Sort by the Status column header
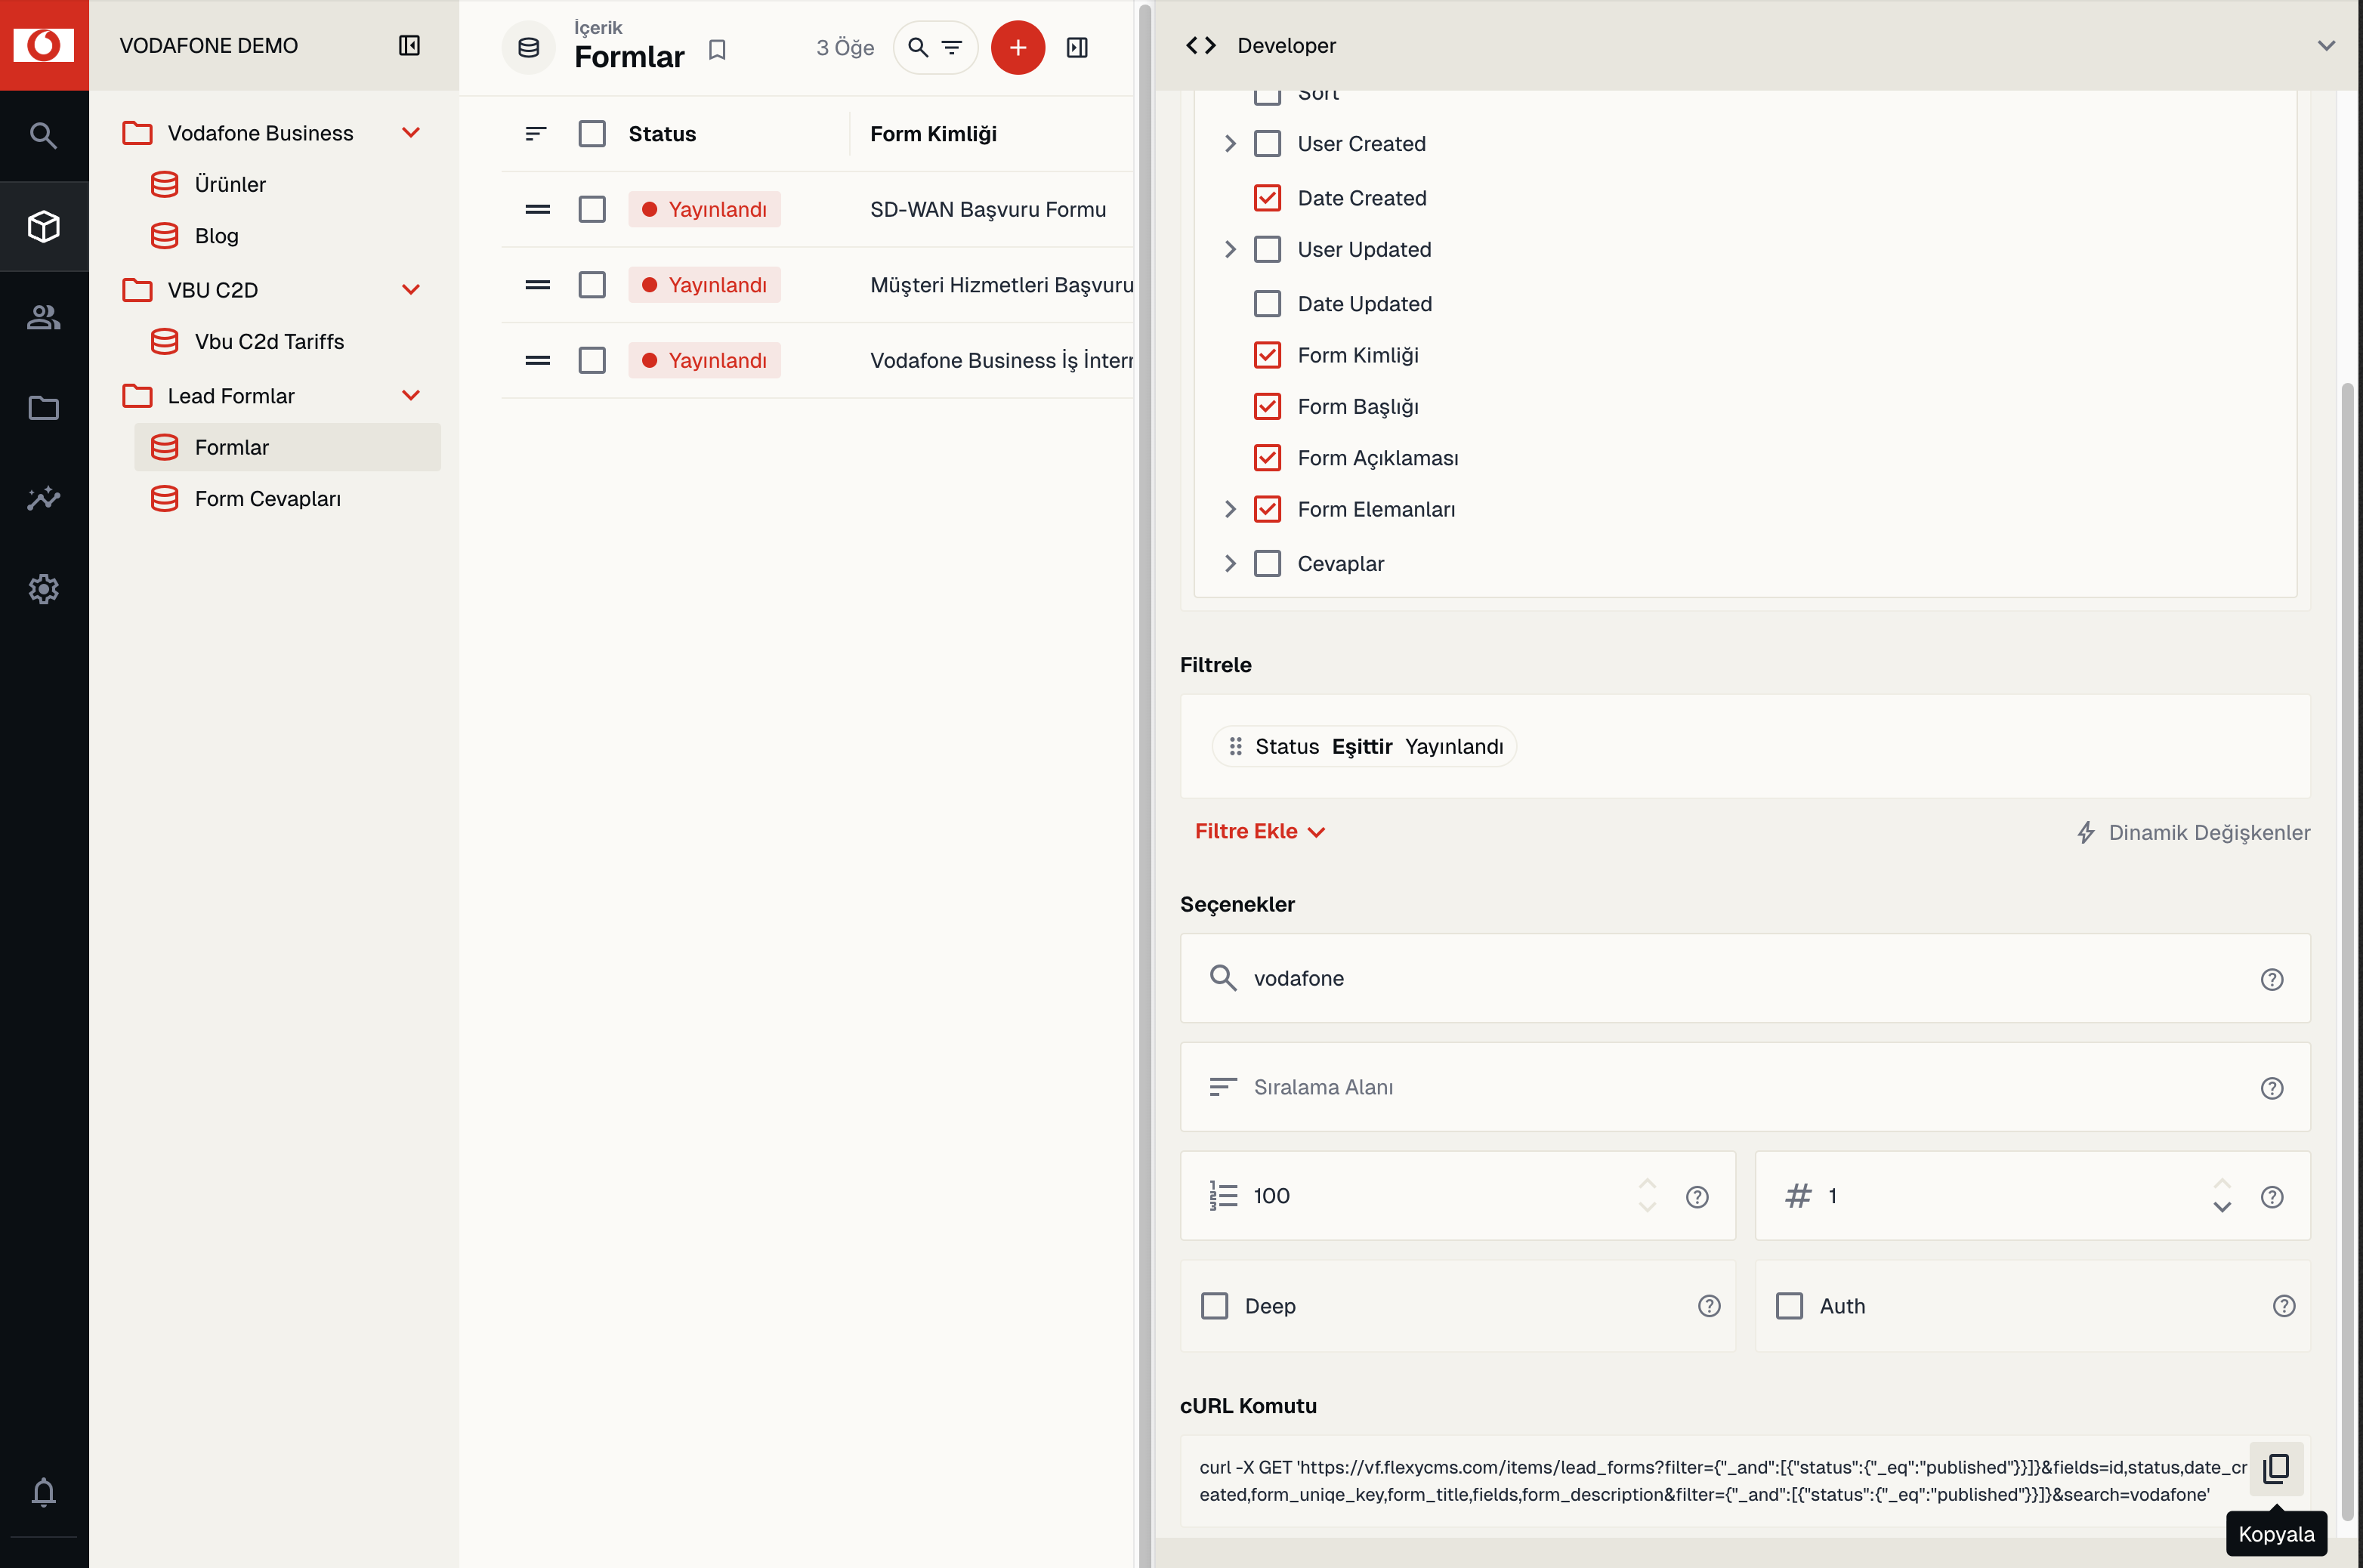 (x=662, y=133)
